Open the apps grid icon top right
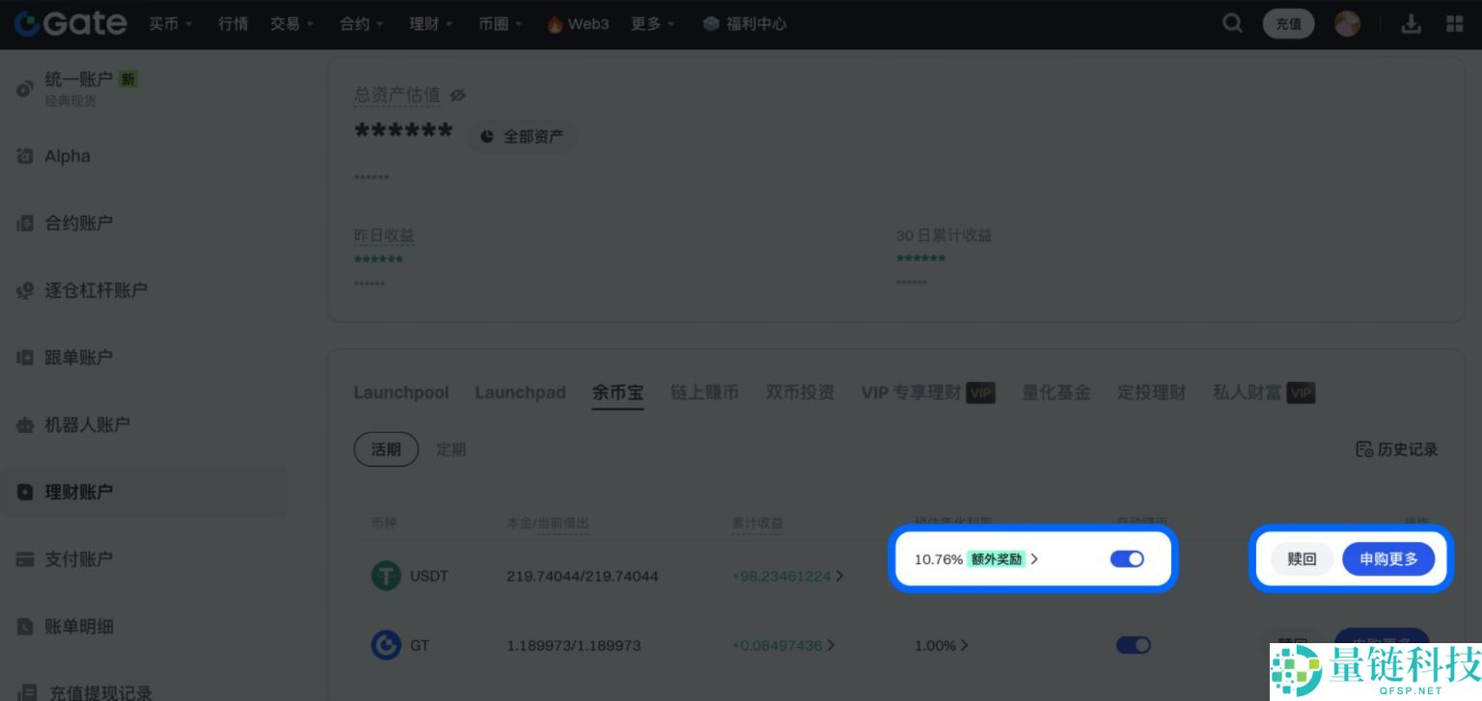This screenshot has height=701, width=1482. [1454, 23]
